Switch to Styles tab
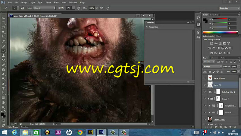Image resolution: width=241 pixels, height=136 pixels. [218, 36]
